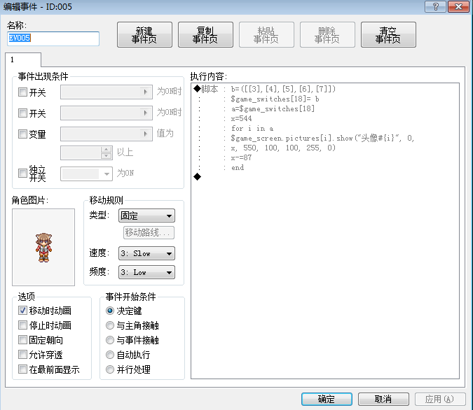Toggle the 移动时动画 checkbox
This screenshot has width=473, height=410.
click(22, 310)
